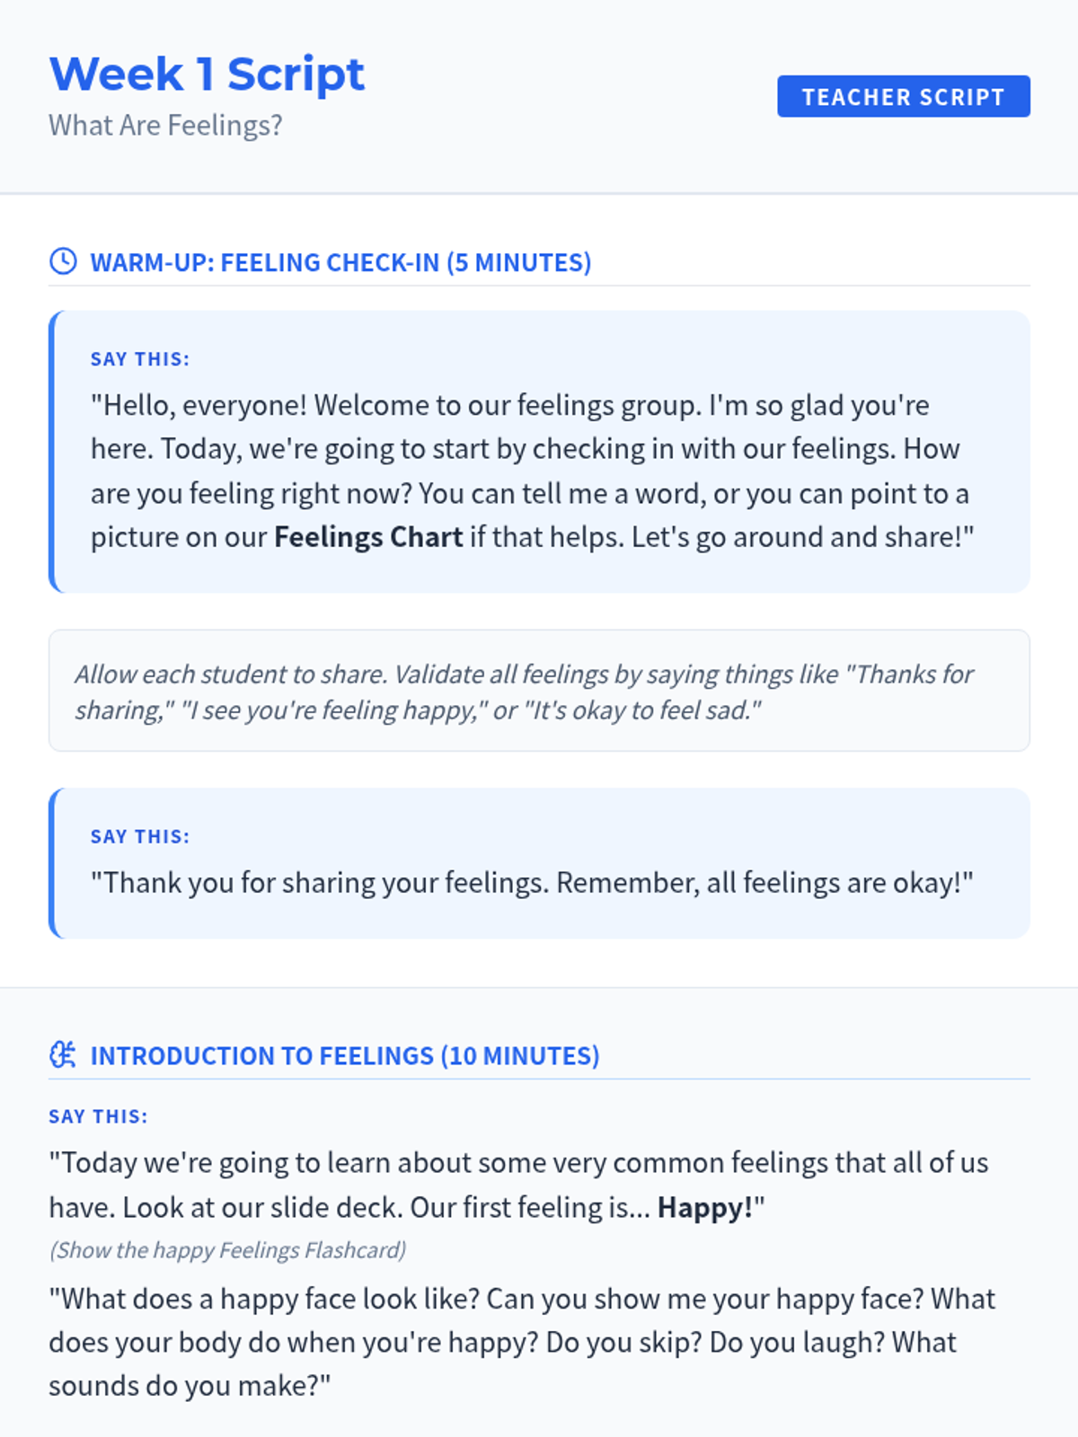The image size is (1078, 1437).
Task: Click the bold Feelings Chart text
Action: click(368, 537)
